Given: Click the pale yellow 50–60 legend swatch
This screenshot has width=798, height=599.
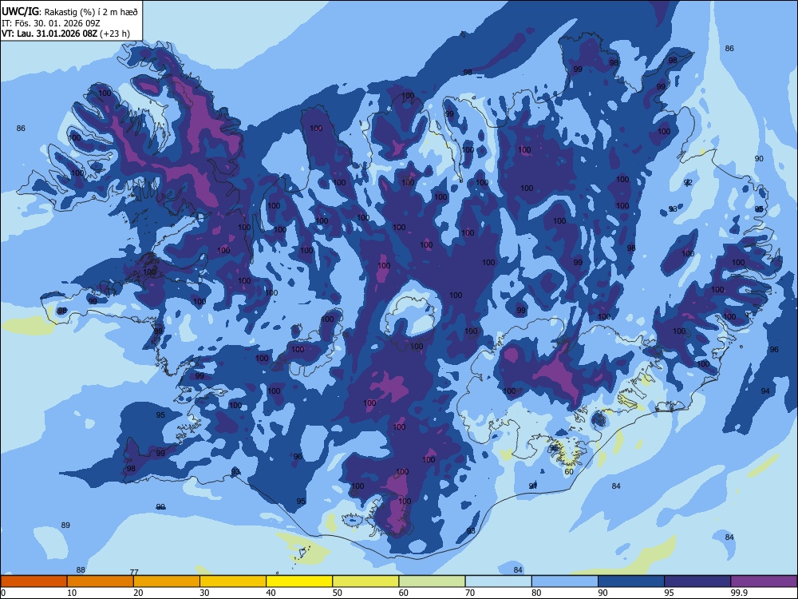Looking at the screenshot, I should (x=366, y=581).
